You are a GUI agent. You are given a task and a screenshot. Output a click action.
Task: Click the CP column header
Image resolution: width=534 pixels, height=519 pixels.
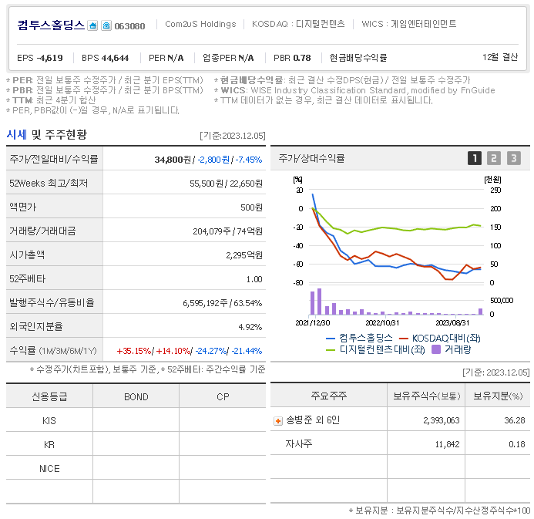point(223,397)
